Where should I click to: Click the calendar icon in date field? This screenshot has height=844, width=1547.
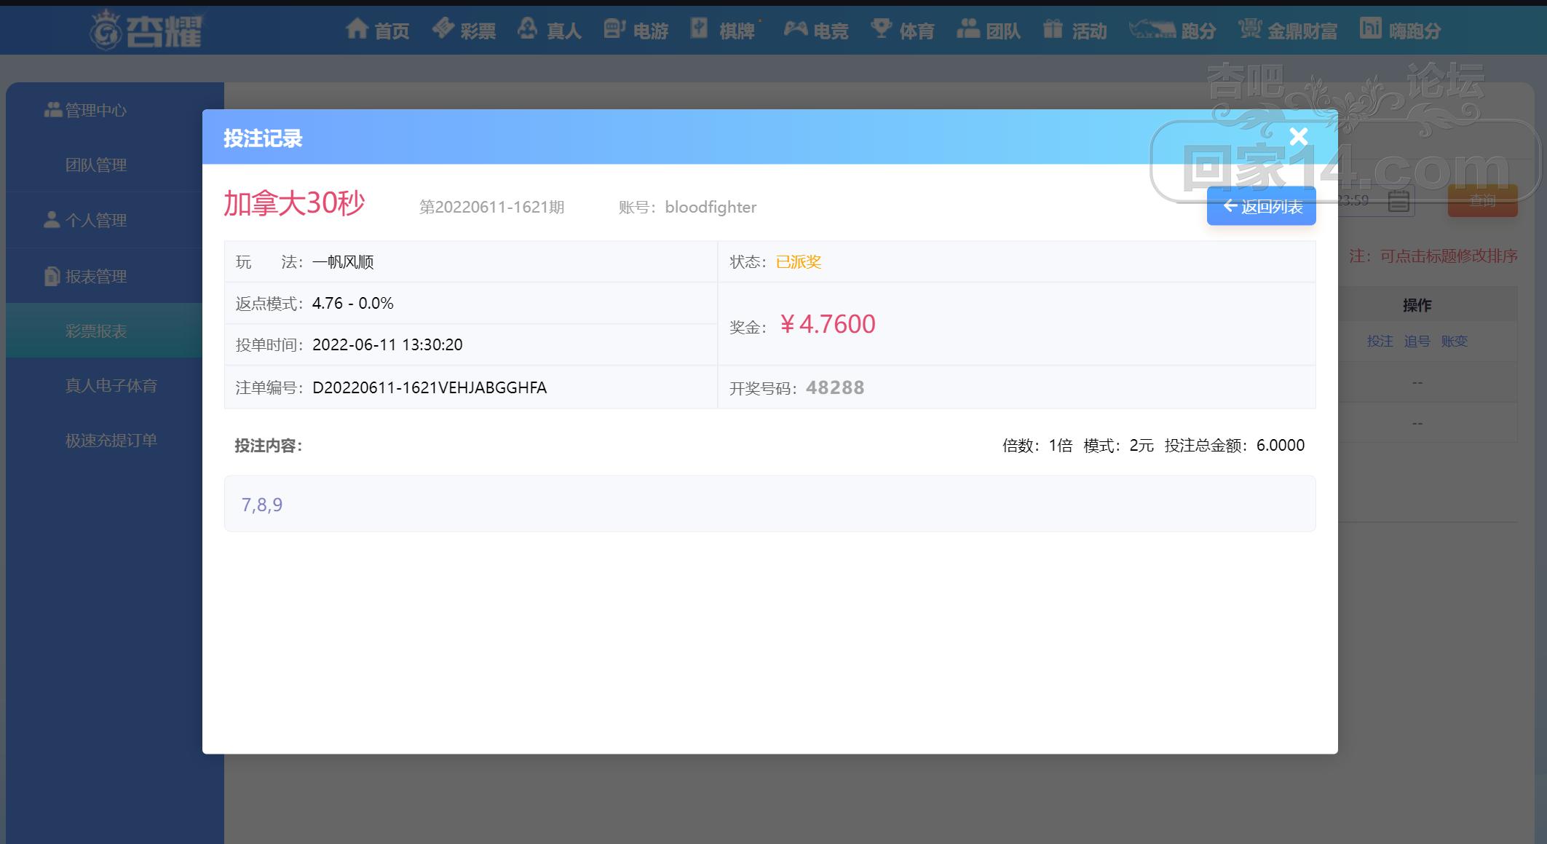click(x=1398, y=201)
